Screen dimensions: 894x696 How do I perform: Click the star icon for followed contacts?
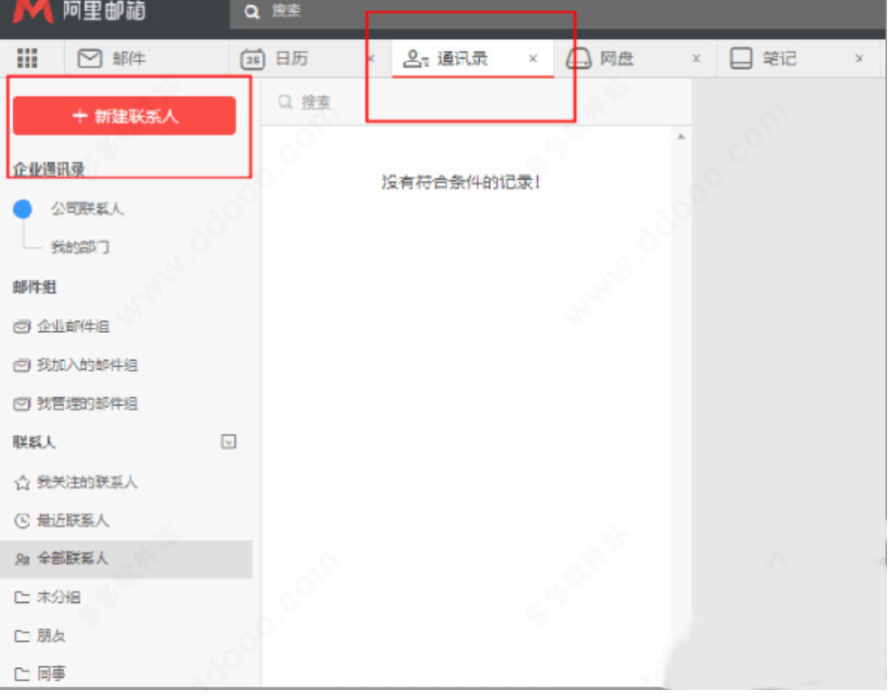[x=22, y=483]
